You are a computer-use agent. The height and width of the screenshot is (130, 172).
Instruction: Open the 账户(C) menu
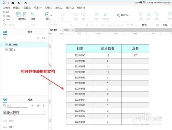70,8
